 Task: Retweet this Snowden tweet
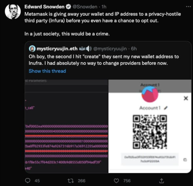[70, 181]
